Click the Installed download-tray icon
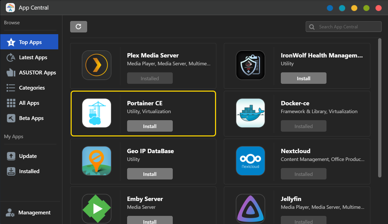Screen dimensions: 388x224 (x=11, y=171)
